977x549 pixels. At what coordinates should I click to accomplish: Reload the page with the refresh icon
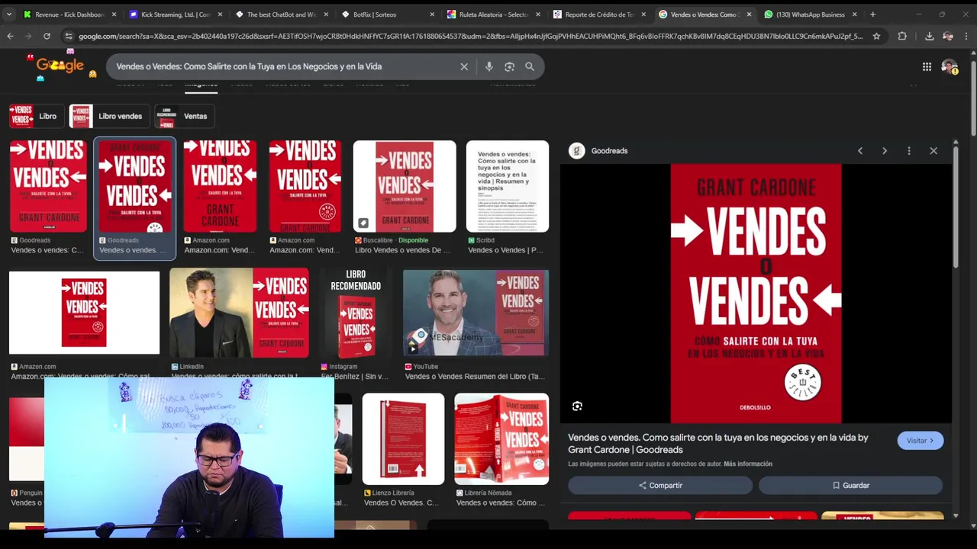[x=47, y=36]
